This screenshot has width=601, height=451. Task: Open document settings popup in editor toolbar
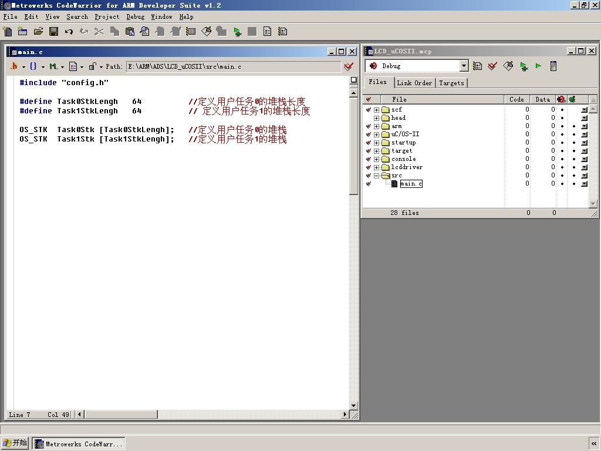(76, 66)
